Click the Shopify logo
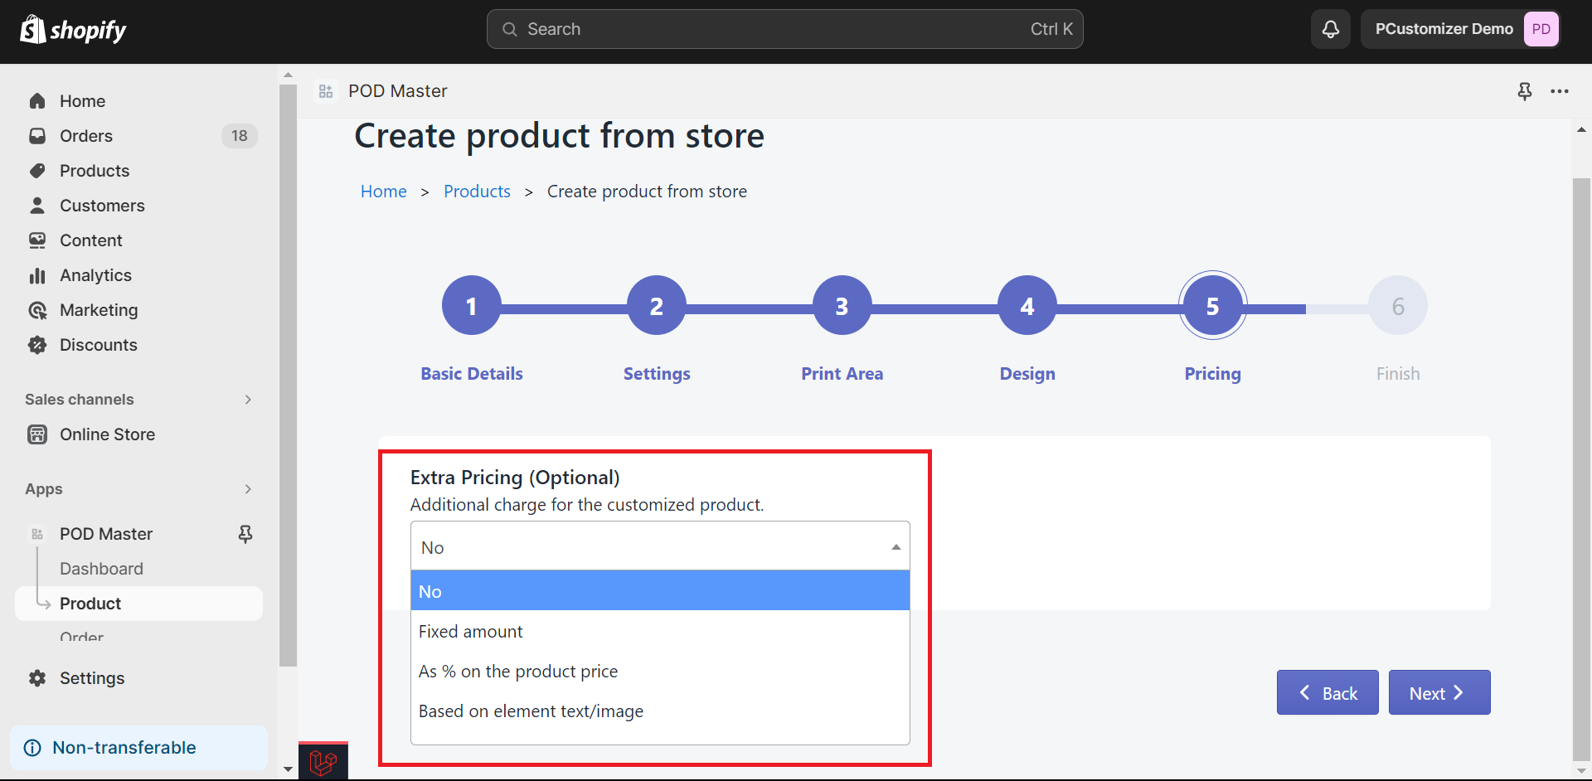The height and width of the screenshot is (781, 1592). click(73, 30)
